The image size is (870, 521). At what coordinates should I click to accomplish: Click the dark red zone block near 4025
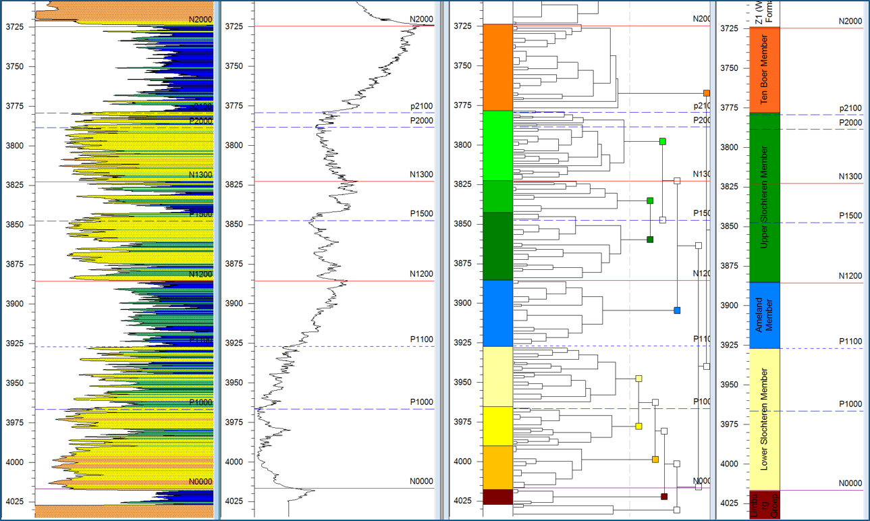pos(498,497)
